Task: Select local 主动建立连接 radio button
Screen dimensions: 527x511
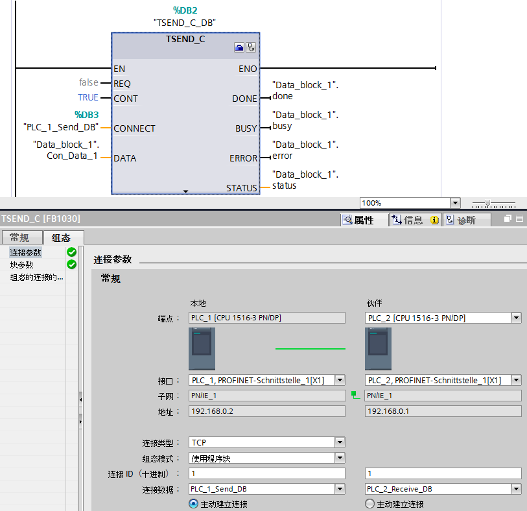Action: click(x=193, y=504)
